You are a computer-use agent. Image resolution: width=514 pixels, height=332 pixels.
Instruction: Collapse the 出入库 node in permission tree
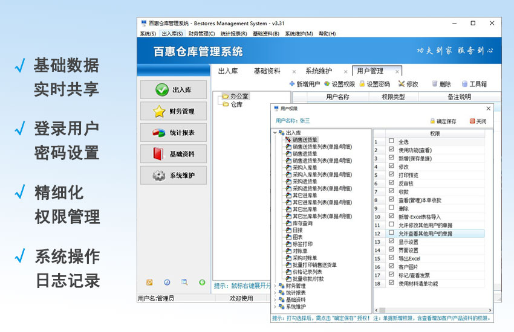[275, 133]
